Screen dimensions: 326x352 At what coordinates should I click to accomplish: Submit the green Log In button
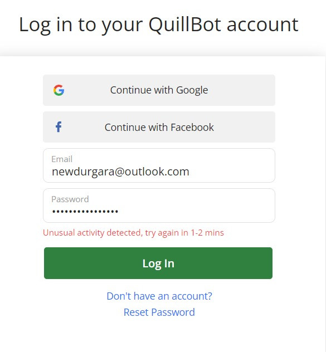tap(158, 263)
